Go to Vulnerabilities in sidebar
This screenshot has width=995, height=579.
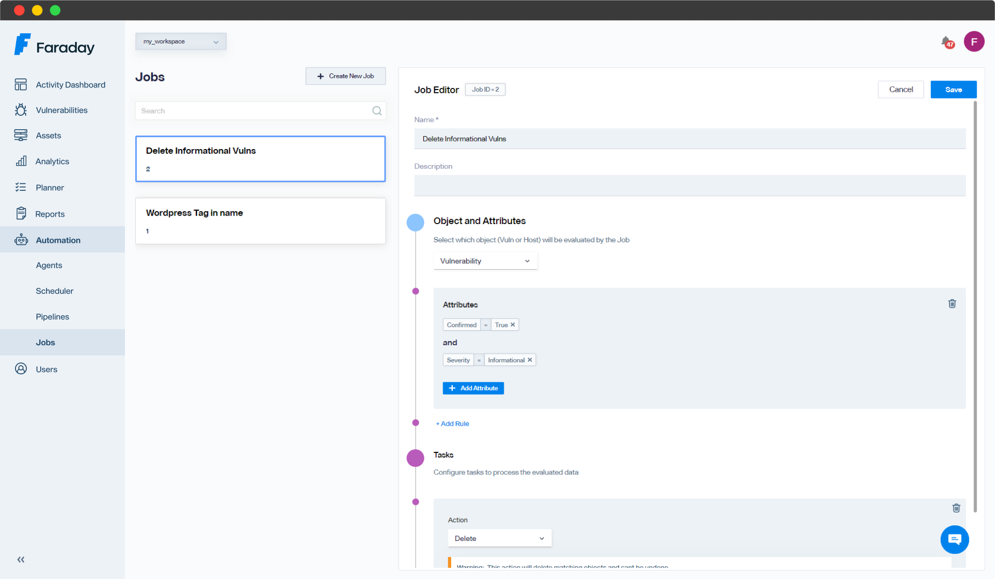pos(62,110)
